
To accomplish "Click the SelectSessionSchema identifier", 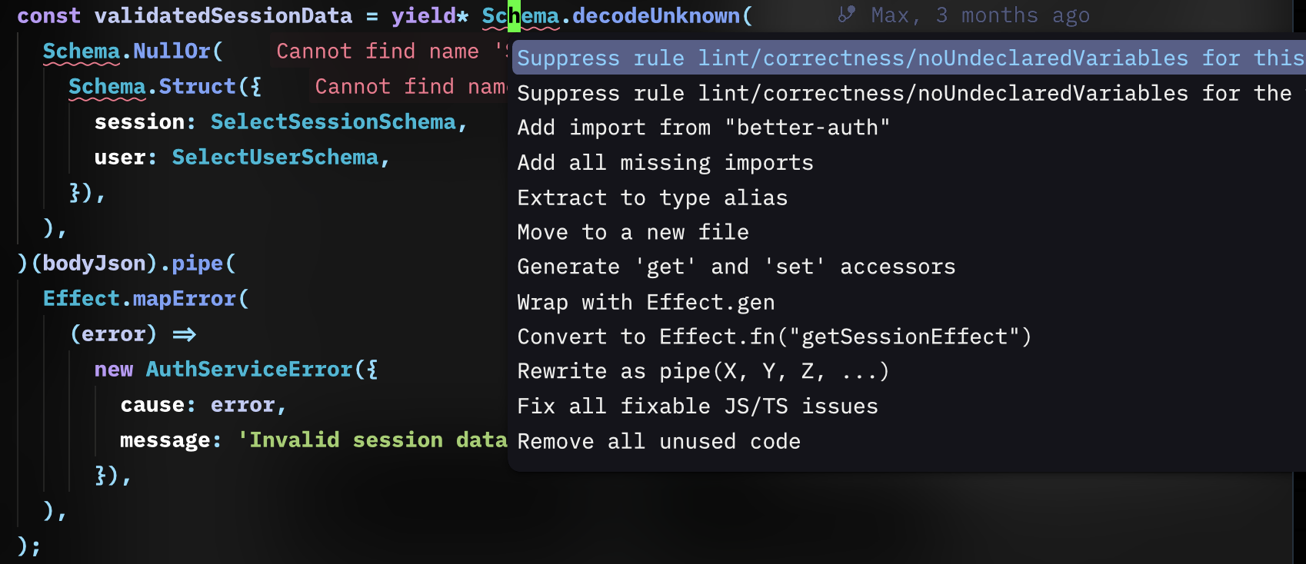I will [335, 121].
